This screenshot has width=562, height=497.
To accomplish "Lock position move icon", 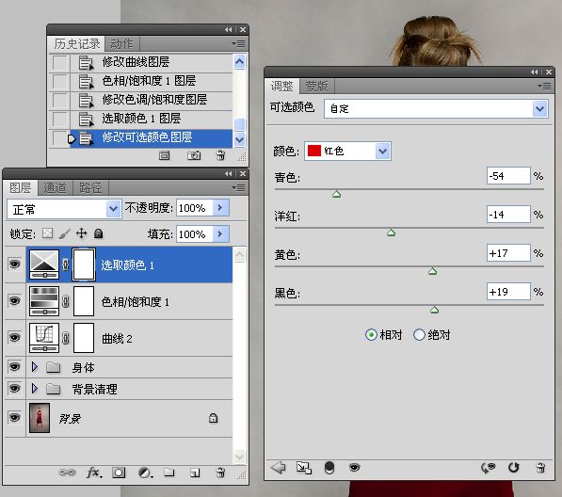I will click(82, 233).
